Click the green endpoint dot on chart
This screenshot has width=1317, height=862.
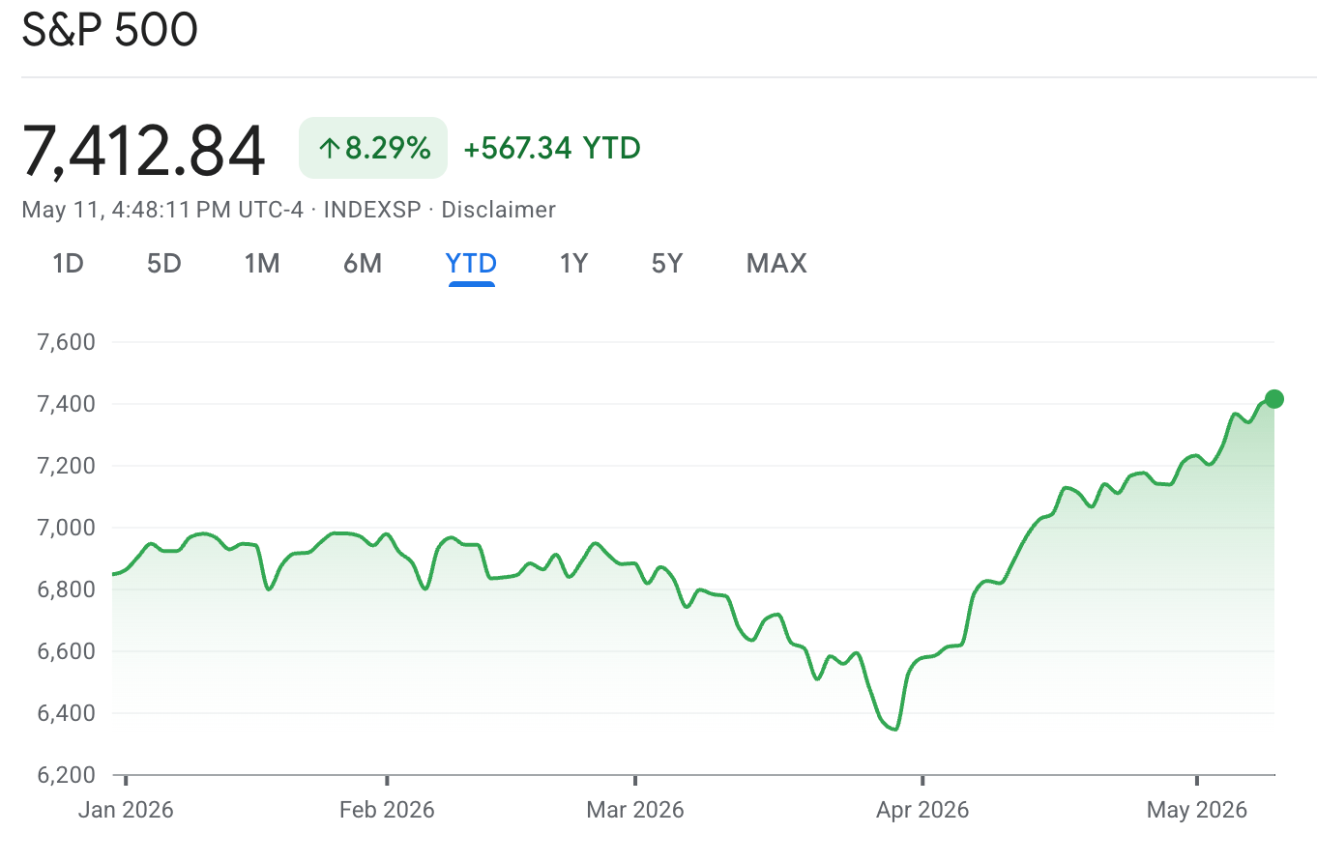click(x=1273, y=399)
